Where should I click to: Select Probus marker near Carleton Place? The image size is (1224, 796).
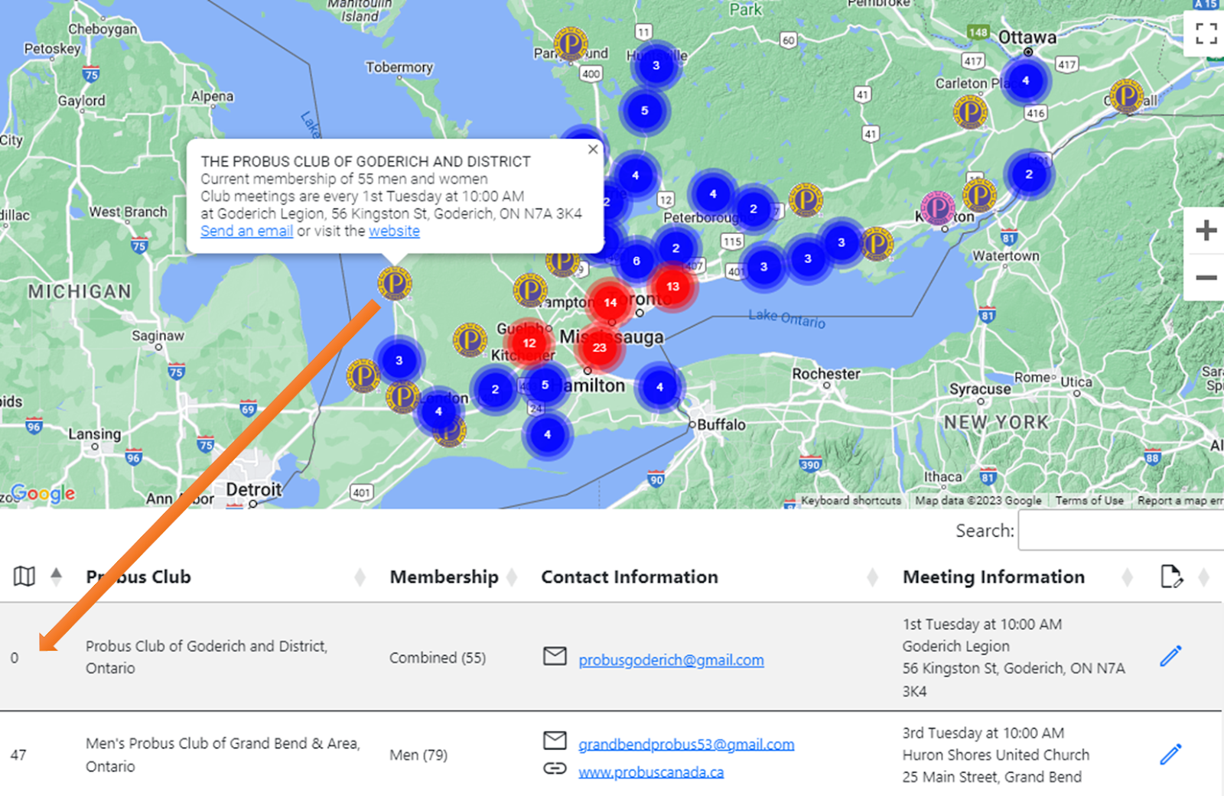[x=970, y=112]
